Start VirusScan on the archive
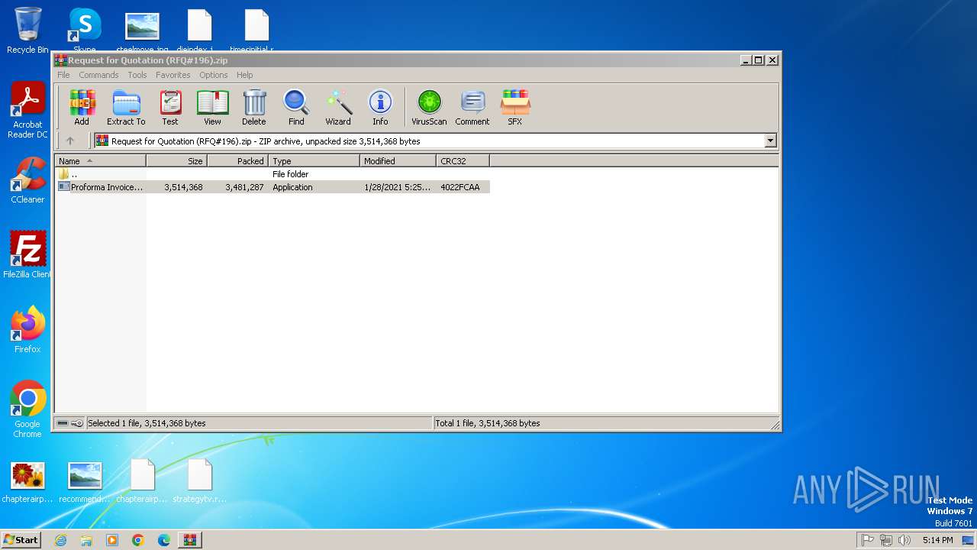This screenshot has width=977, height=550. (x=429, y=107)
